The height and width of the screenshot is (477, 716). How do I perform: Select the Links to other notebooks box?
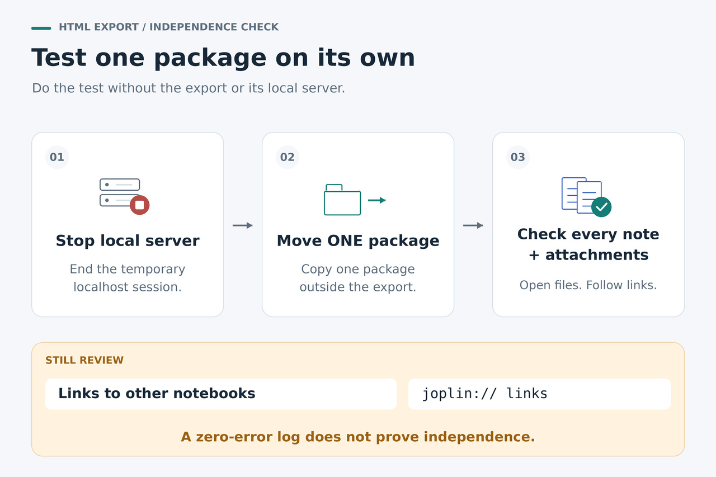point(221,394)
